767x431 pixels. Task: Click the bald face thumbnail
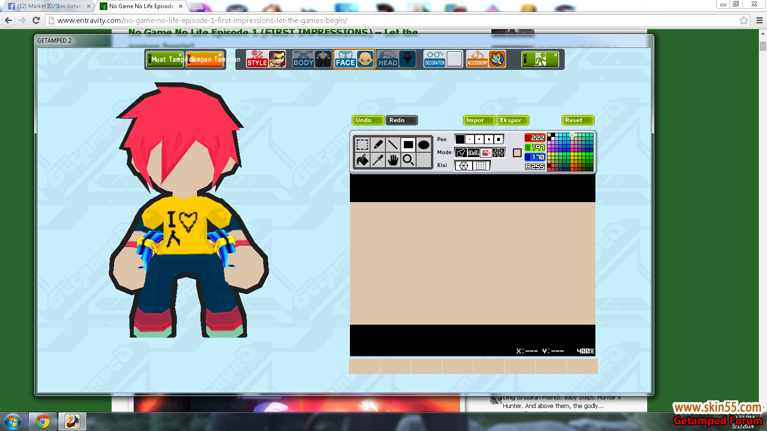click(365, 59)
